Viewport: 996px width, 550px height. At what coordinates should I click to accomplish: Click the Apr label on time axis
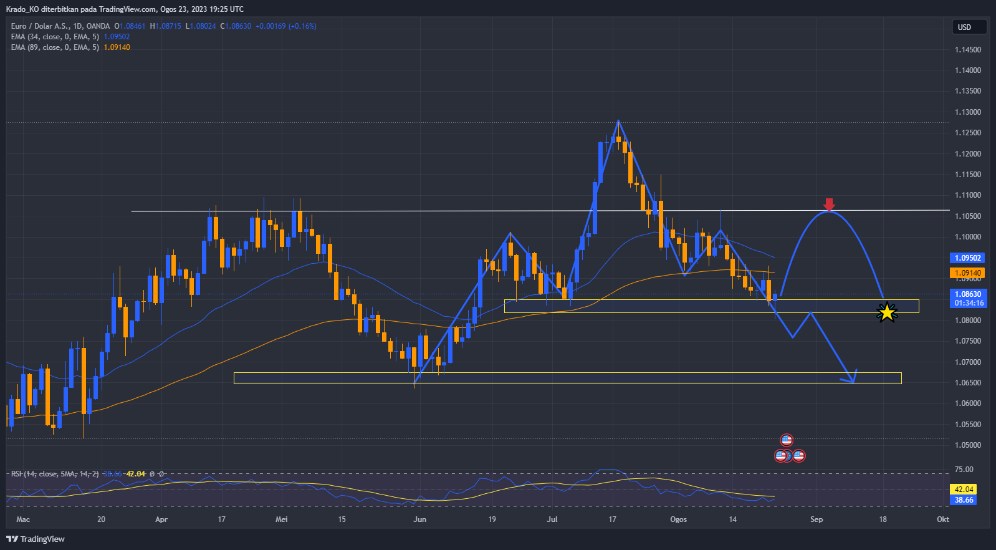tap(161, 519)
